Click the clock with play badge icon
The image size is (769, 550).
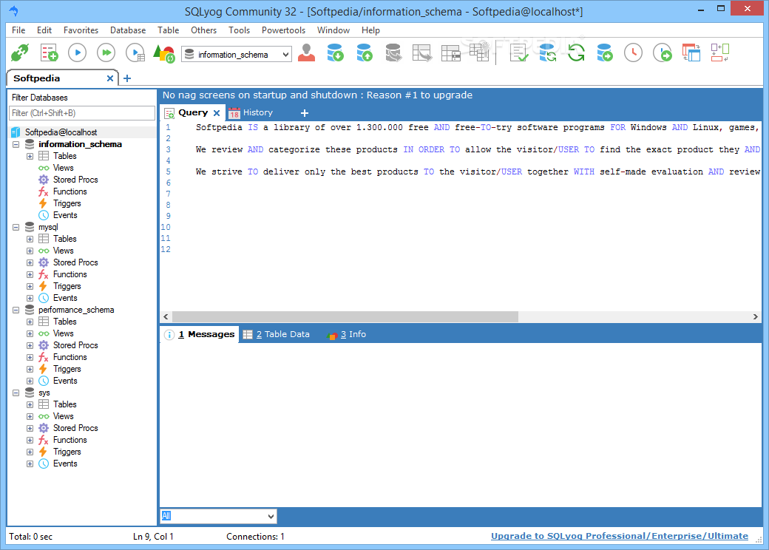(662, 52)
